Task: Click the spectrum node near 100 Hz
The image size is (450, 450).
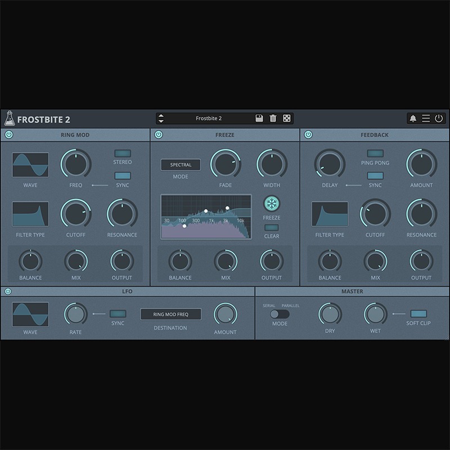Action: coord(184,226)
